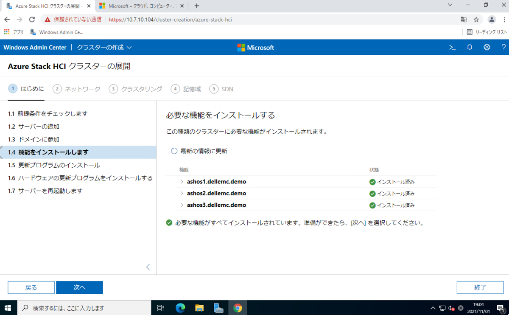Open the クラスターの作成 dropdown
Viewport: 509px width, 315px height.
[104, 48]
